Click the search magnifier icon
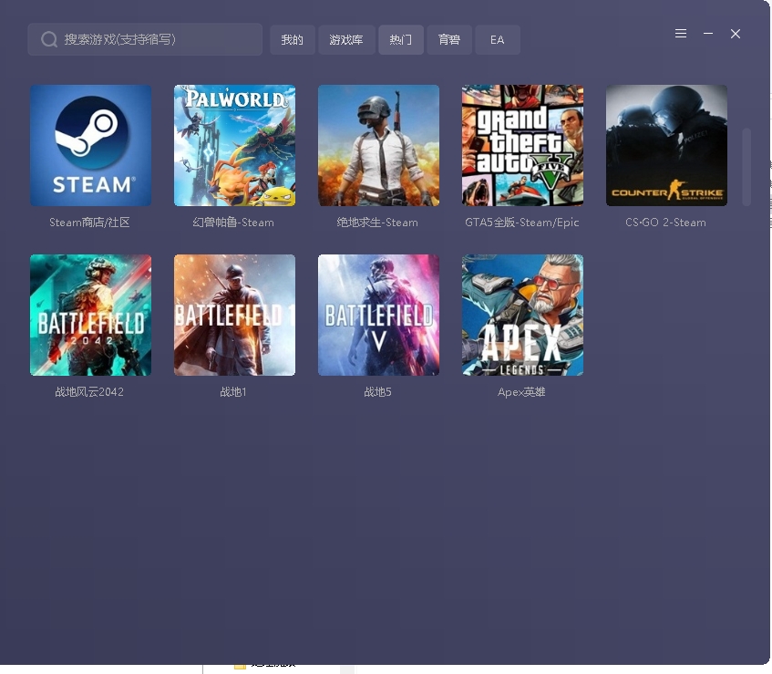Viewport: 772px width, 674px height. coord(48,39)
